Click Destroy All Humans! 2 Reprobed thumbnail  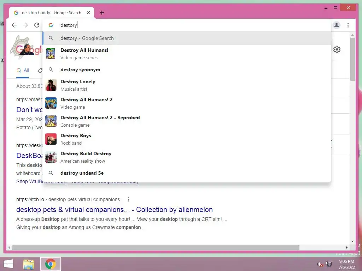pos(51,121)
